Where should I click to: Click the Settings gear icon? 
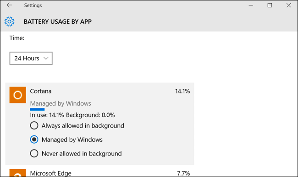(9, 21)
